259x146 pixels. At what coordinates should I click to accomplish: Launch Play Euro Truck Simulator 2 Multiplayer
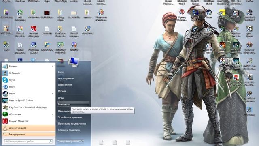[28, 107]
